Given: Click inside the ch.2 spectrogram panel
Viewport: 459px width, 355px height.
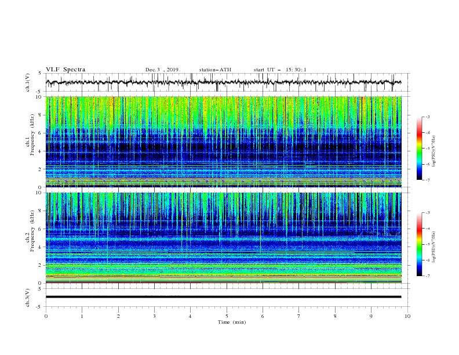Looking at the screenshot, I should point(224,238).
